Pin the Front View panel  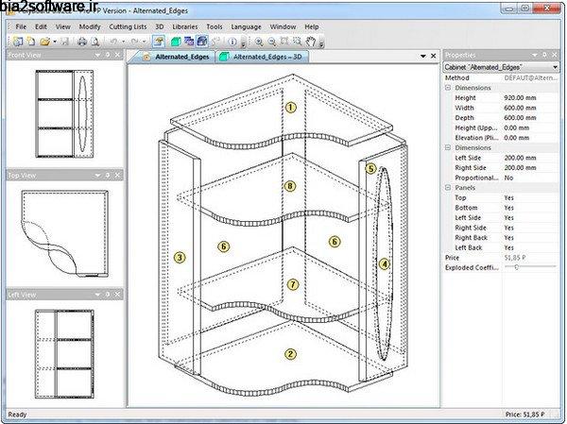point(108,55)
